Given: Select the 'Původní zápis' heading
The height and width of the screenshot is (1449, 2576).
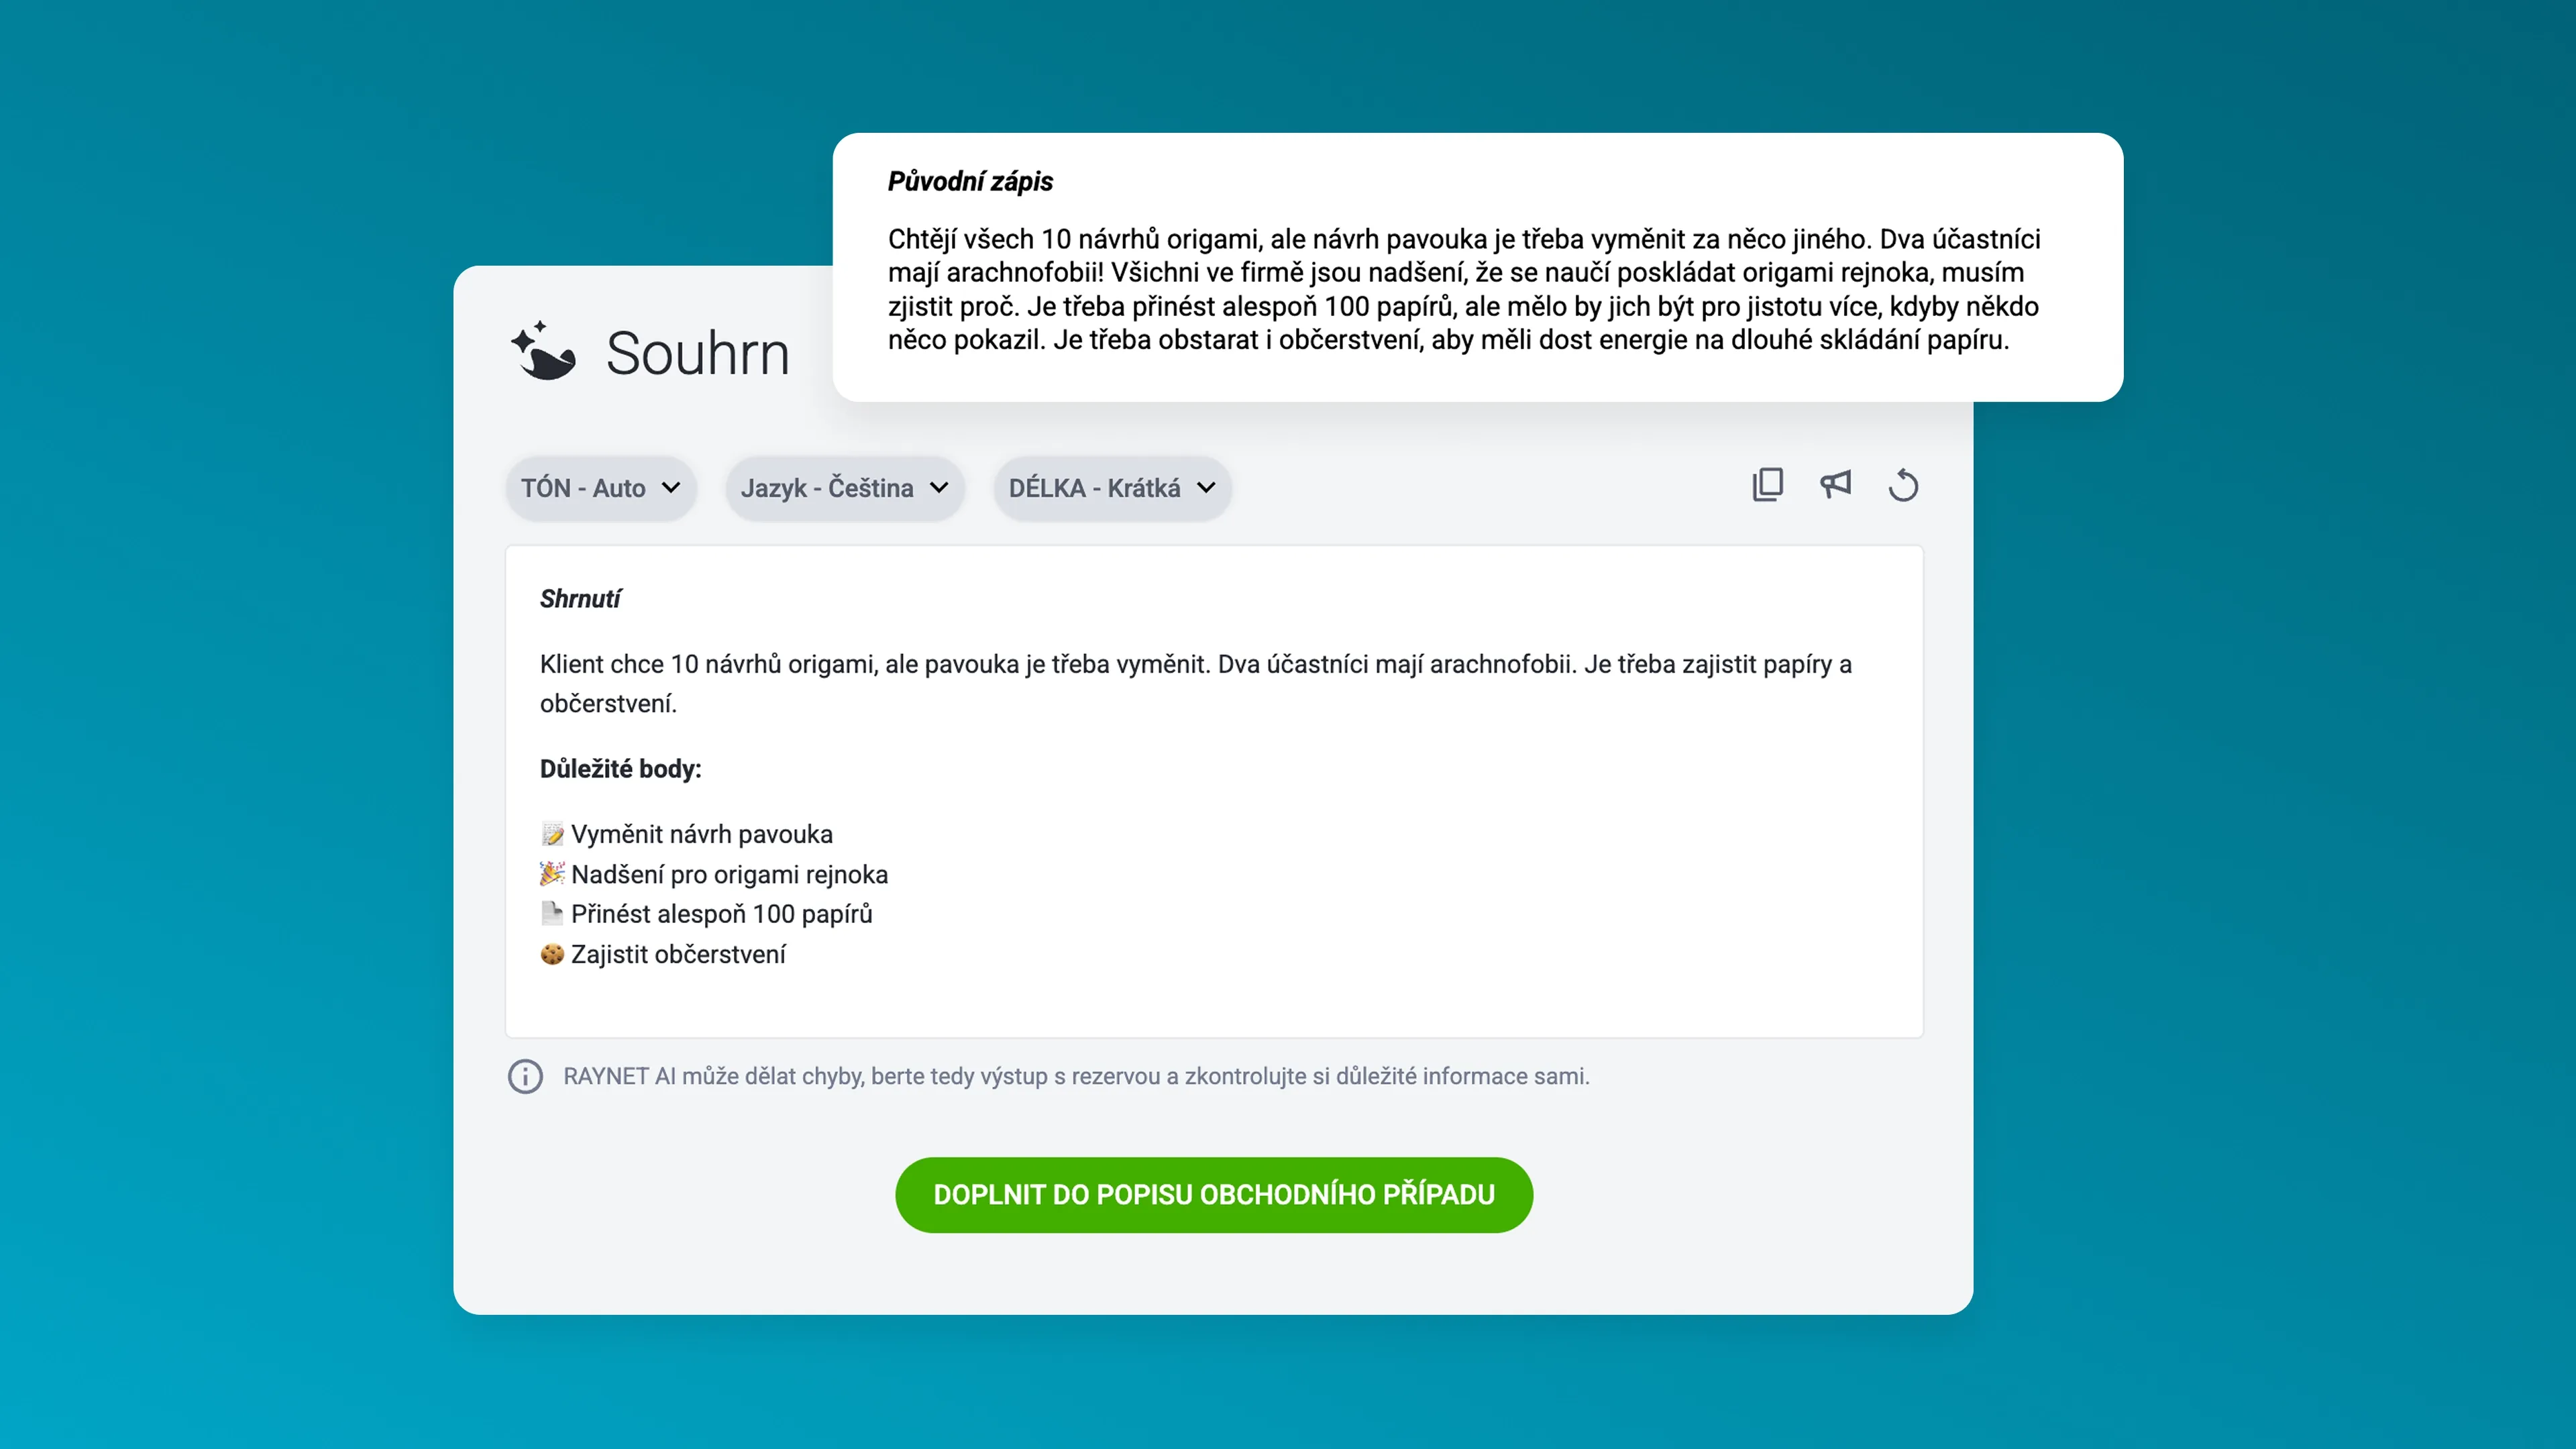Looking at the screenshot, I should click(971, 182).
